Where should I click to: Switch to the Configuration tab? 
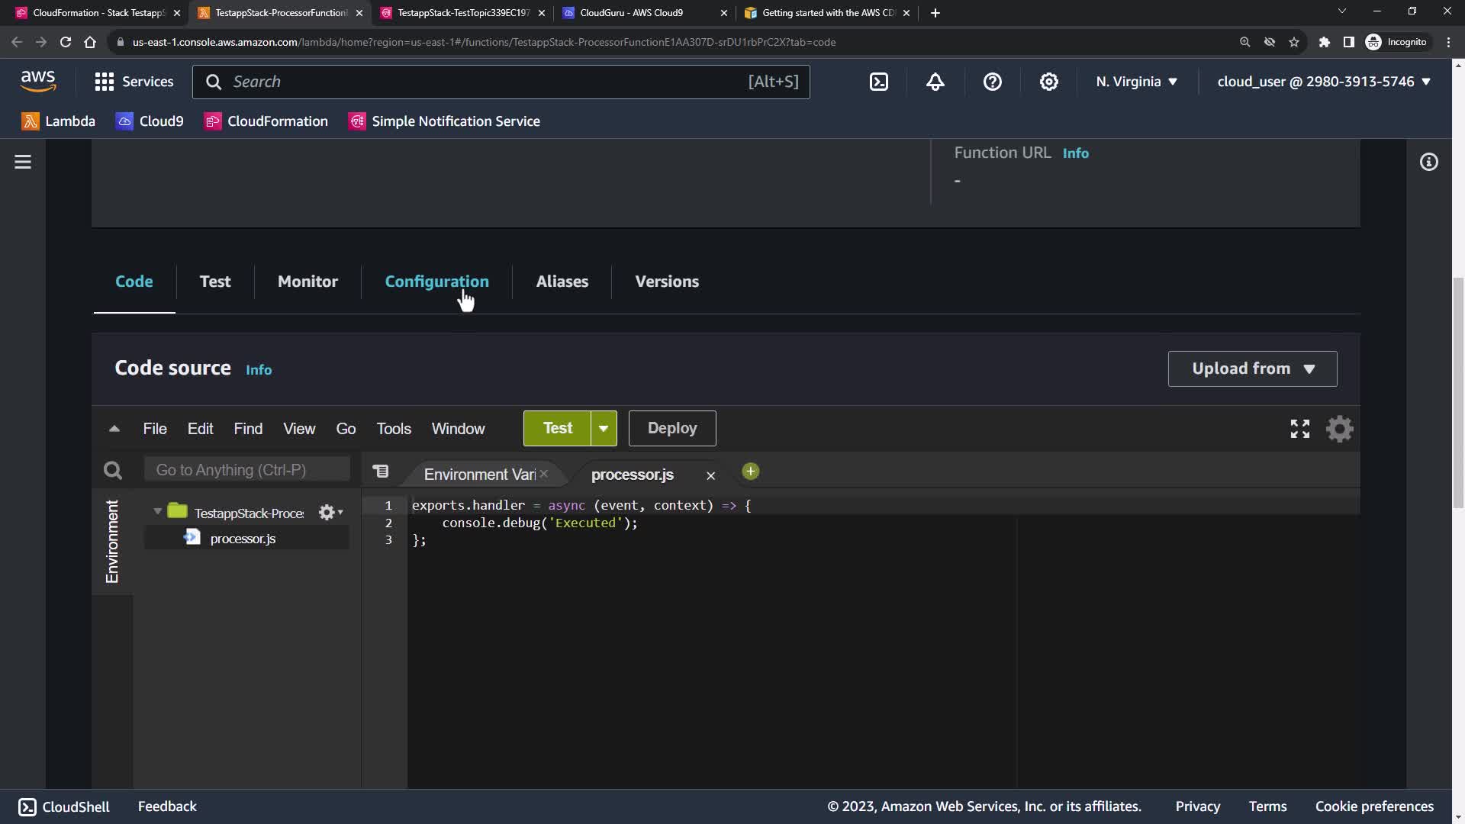tap(436, 282)
